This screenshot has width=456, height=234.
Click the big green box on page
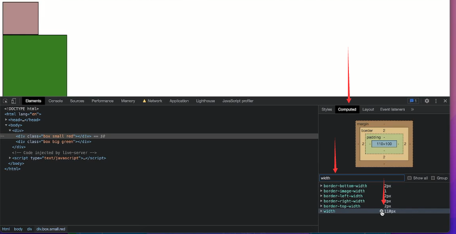[35, 65]
